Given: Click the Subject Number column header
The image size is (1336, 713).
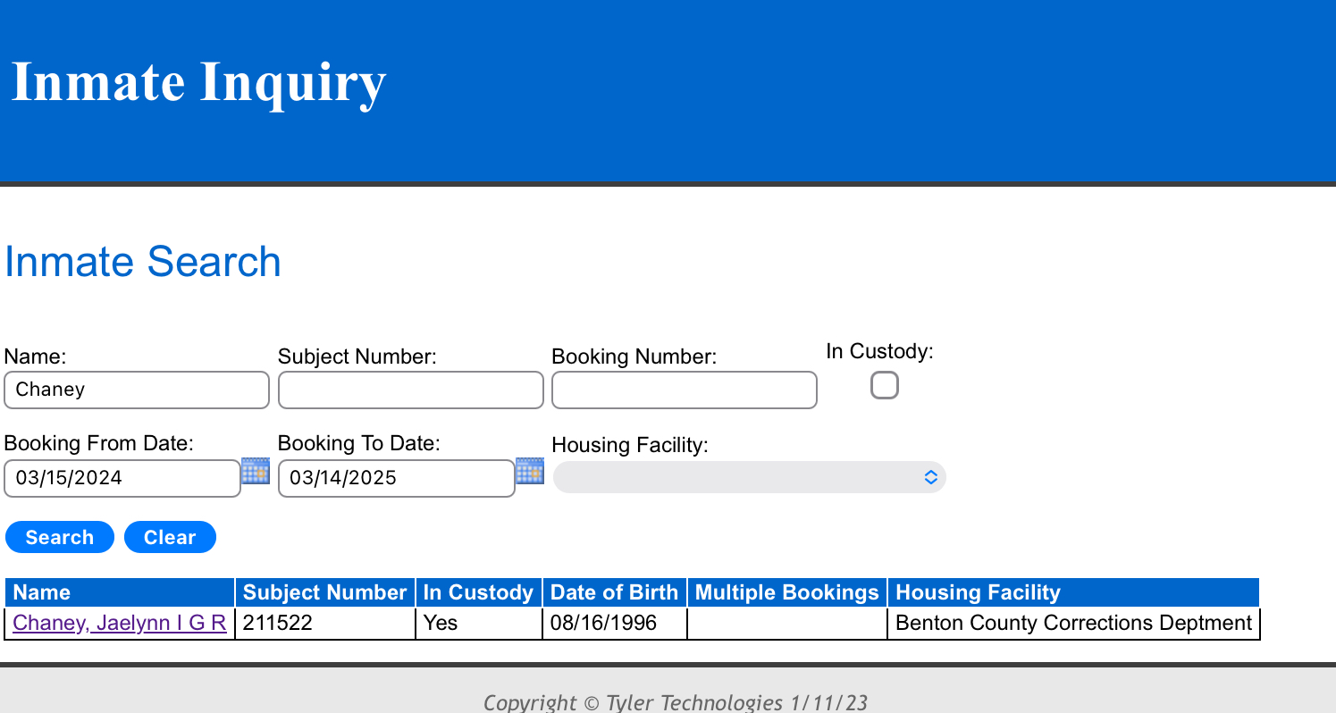Looking at the screenshot, I should [324, 592].
